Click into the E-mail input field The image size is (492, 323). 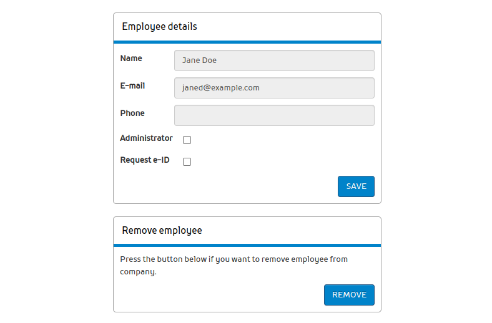[x=274, y=88]
